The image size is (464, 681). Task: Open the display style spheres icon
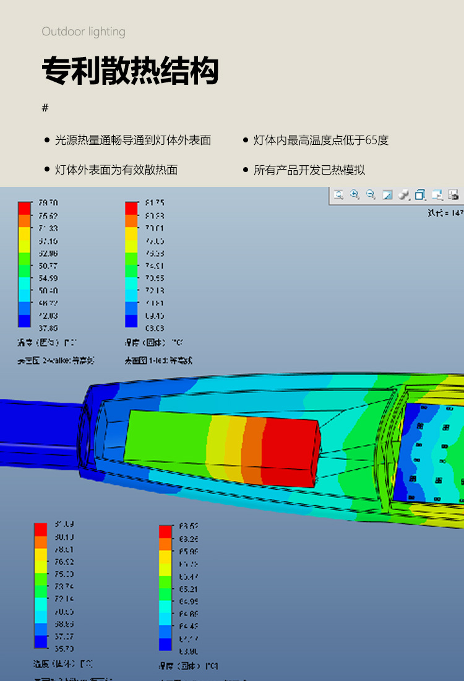pyautogui.click(x=403, y=194)
